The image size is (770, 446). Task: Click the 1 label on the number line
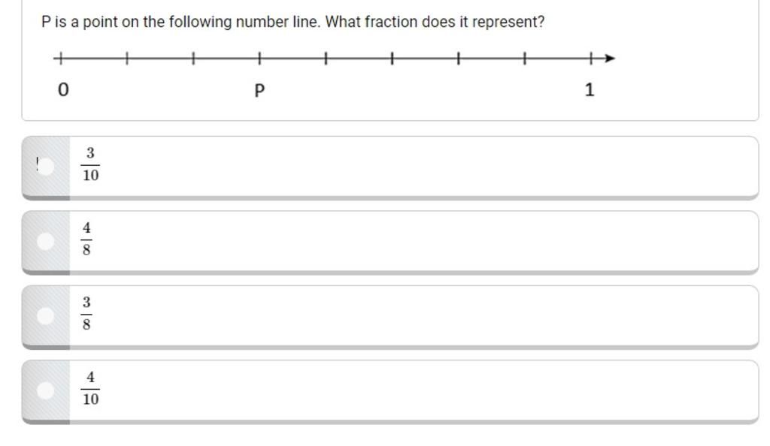[590, 89]
